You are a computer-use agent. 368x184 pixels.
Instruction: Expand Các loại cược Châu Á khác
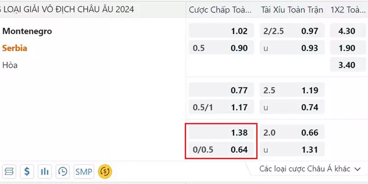310,169
